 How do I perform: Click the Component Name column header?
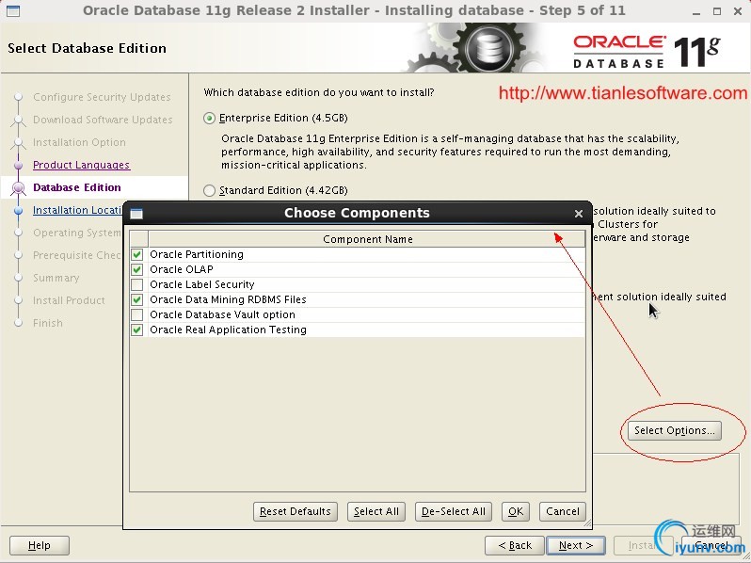(x=367, y=239)
